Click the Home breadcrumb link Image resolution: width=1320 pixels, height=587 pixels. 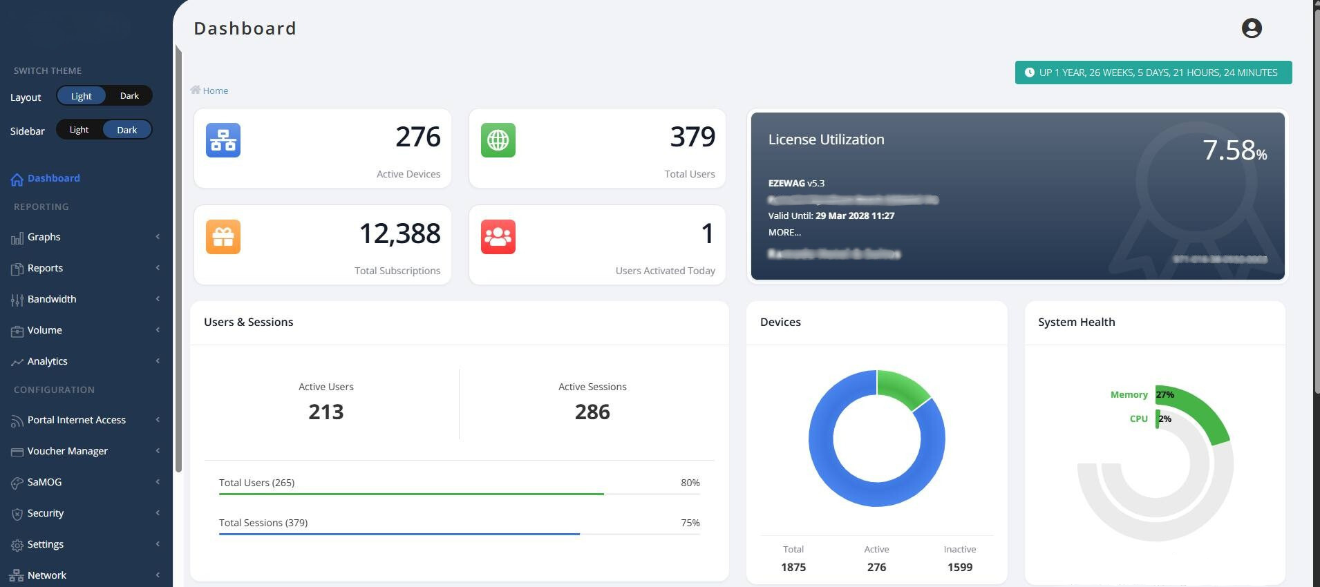point(215,90)
